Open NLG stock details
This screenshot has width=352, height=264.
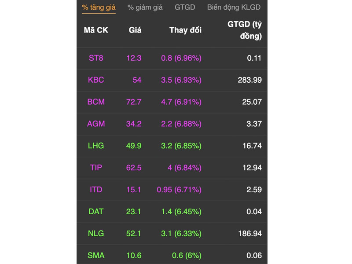point(96,234)
